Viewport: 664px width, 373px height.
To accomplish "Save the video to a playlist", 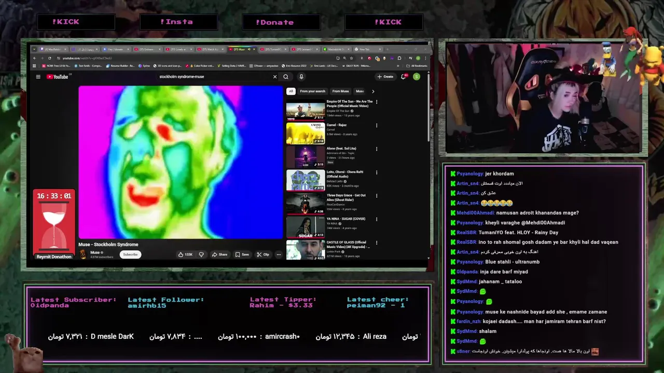I will (242, 254).
